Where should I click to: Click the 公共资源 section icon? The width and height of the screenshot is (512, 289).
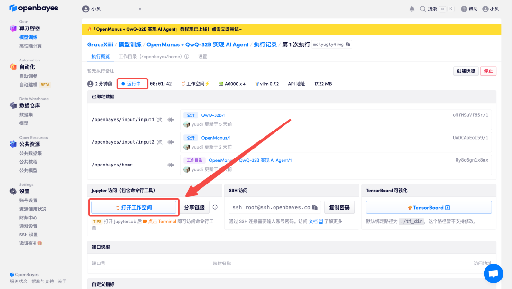coord(13,144)
